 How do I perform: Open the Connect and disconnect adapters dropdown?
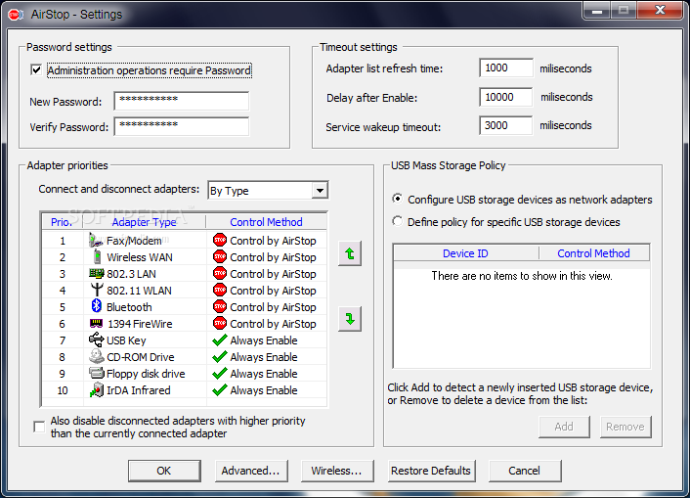point(320,191)
